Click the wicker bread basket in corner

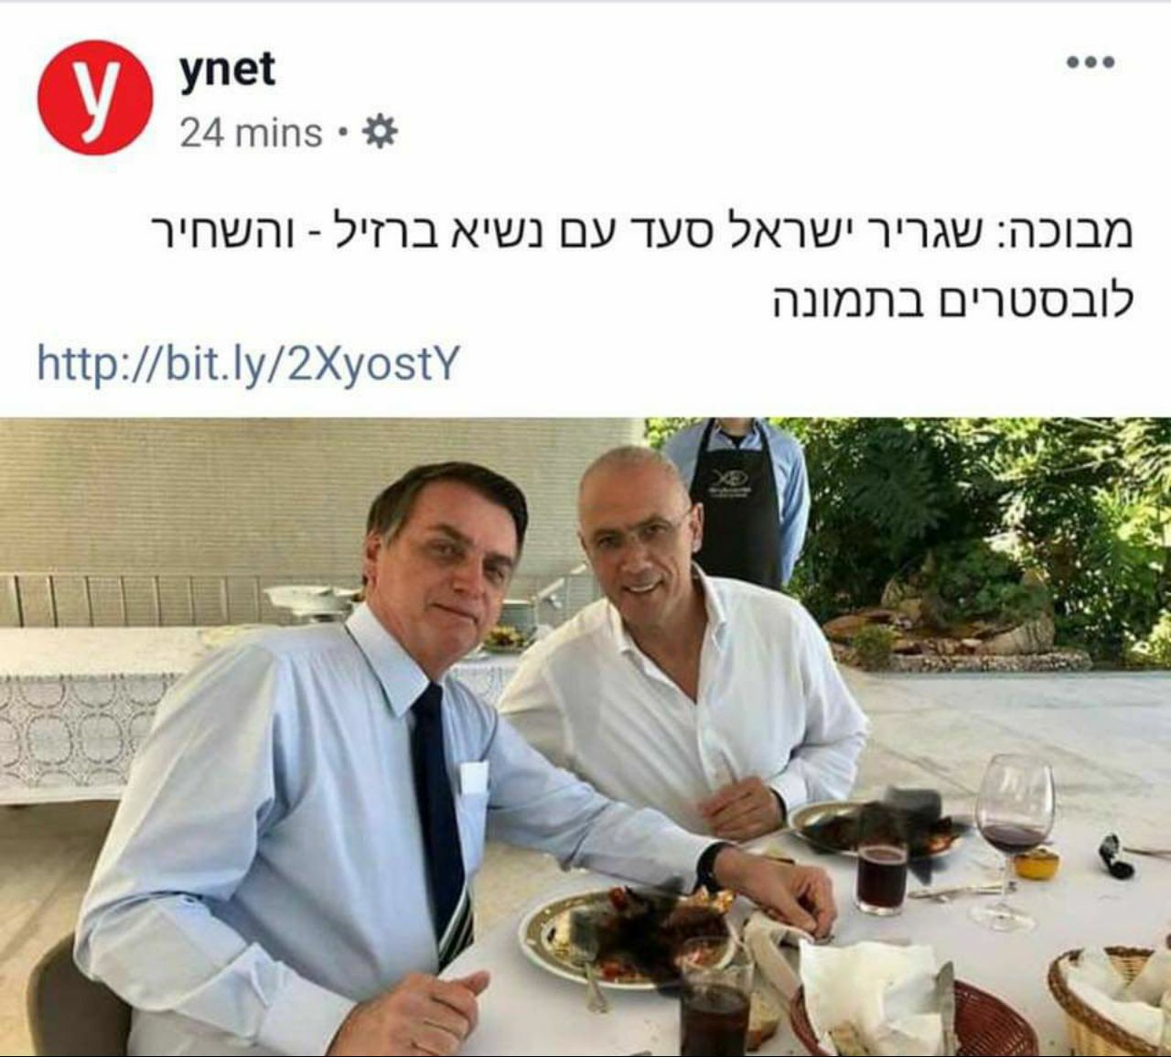tap(1111, 1002)
